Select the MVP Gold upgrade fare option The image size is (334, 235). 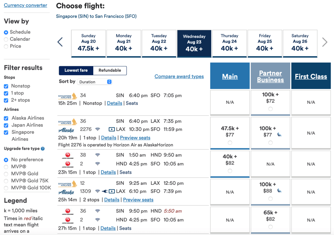point(6,173)
